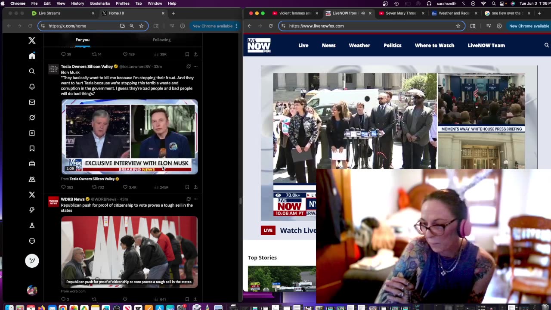Share the Tesla Owners Silicon Valley tweet
551x310 pixels.
tap(195, 187)
